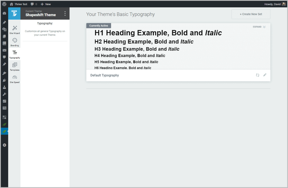Collapse the WordPress admin menu
288x188 pixels.
(4, 145)
